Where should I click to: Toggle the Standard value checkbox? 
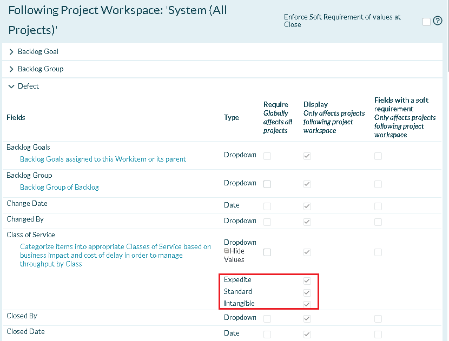point(307,292)
